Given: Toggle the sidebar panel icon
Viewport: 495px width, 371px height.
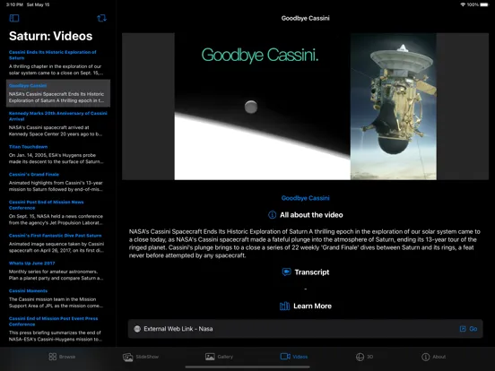Looking at the screenshot, I should coord(14,18).
